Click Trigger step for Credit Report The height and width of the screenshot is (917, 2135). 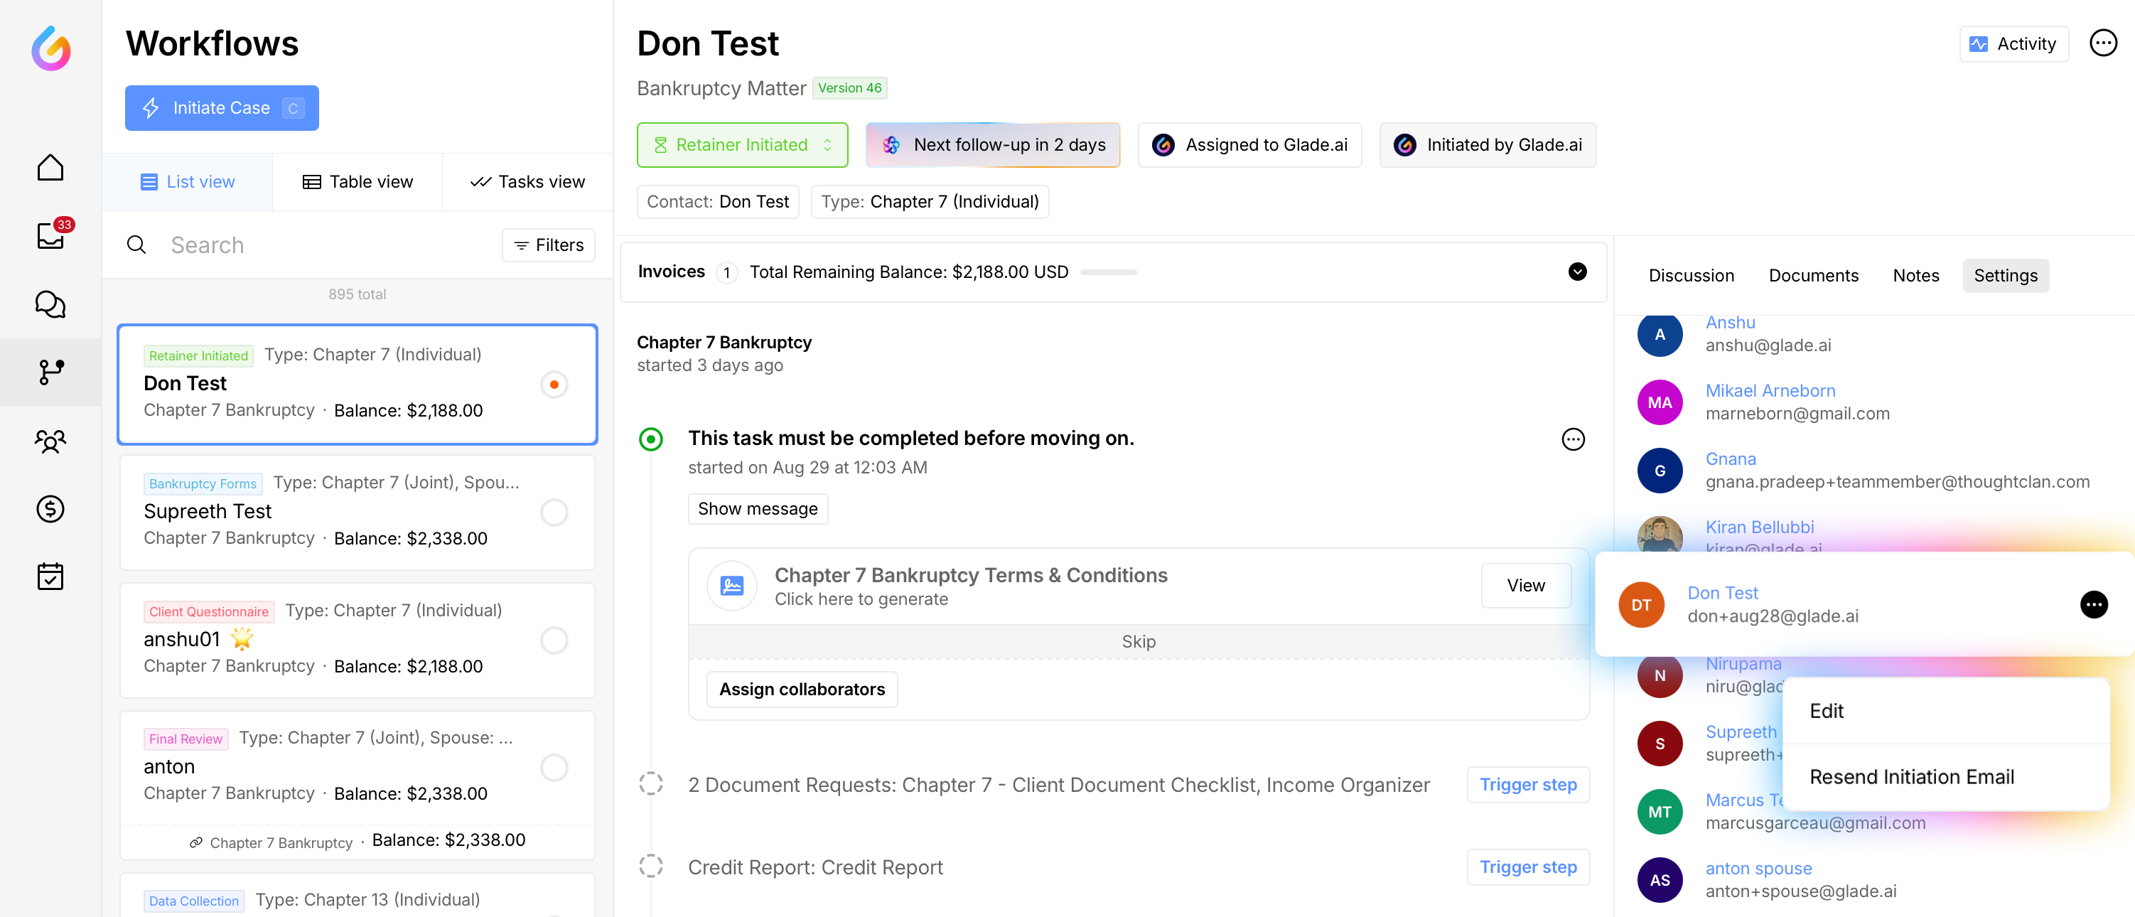tap(1527, 867)
